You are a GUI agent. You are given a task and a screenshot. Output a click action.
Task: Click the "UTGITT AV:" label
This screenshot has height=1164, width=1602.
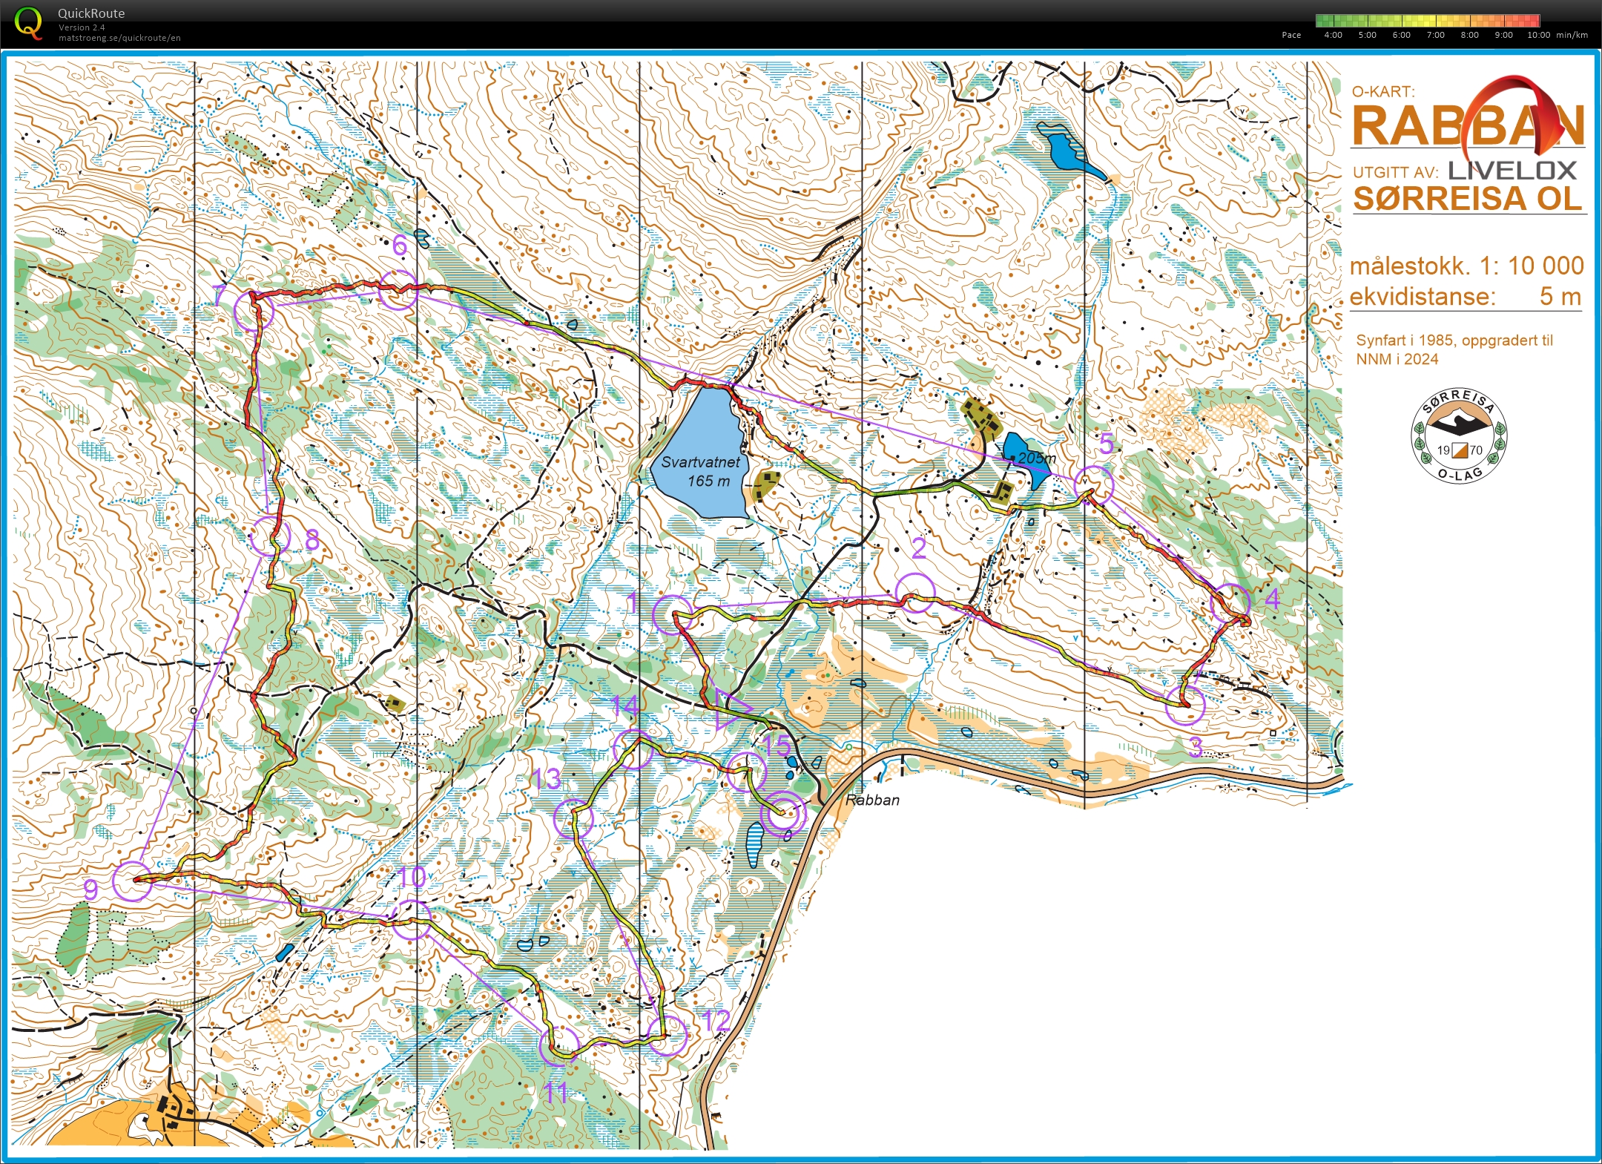1396,172
